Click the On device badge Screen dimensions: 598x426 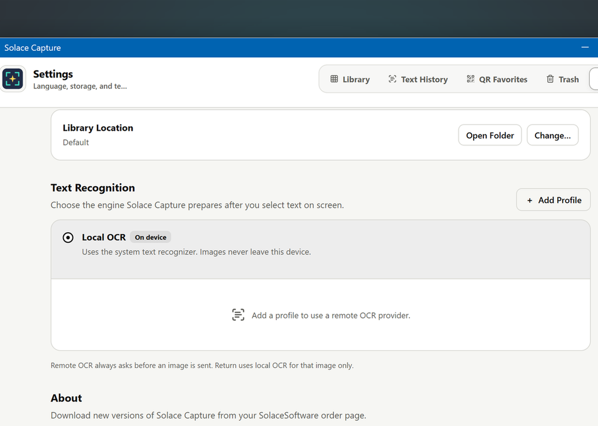(151, 238)
